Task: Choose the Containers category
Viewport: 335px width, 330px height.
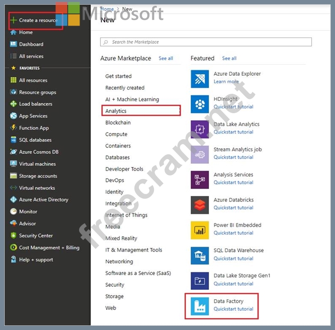Action: [118, 146]
